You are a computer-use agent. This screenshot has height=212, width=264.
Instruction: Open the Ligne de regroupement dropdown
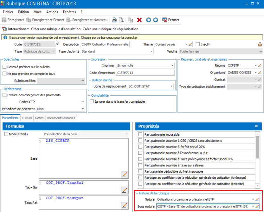click(171, 87)
